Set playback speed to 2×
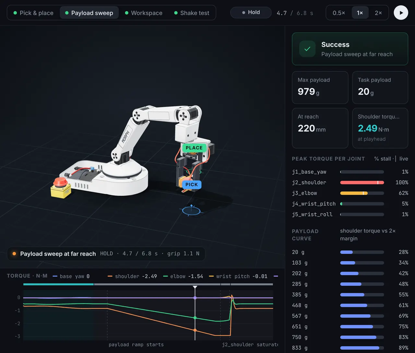 tap(378, 13)
